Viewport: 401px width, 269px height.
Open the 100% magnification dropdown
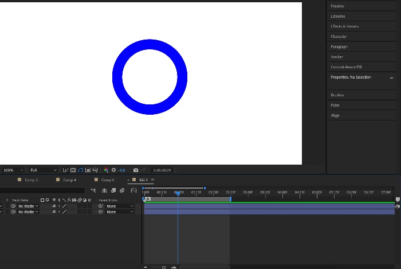pos(13,170)
